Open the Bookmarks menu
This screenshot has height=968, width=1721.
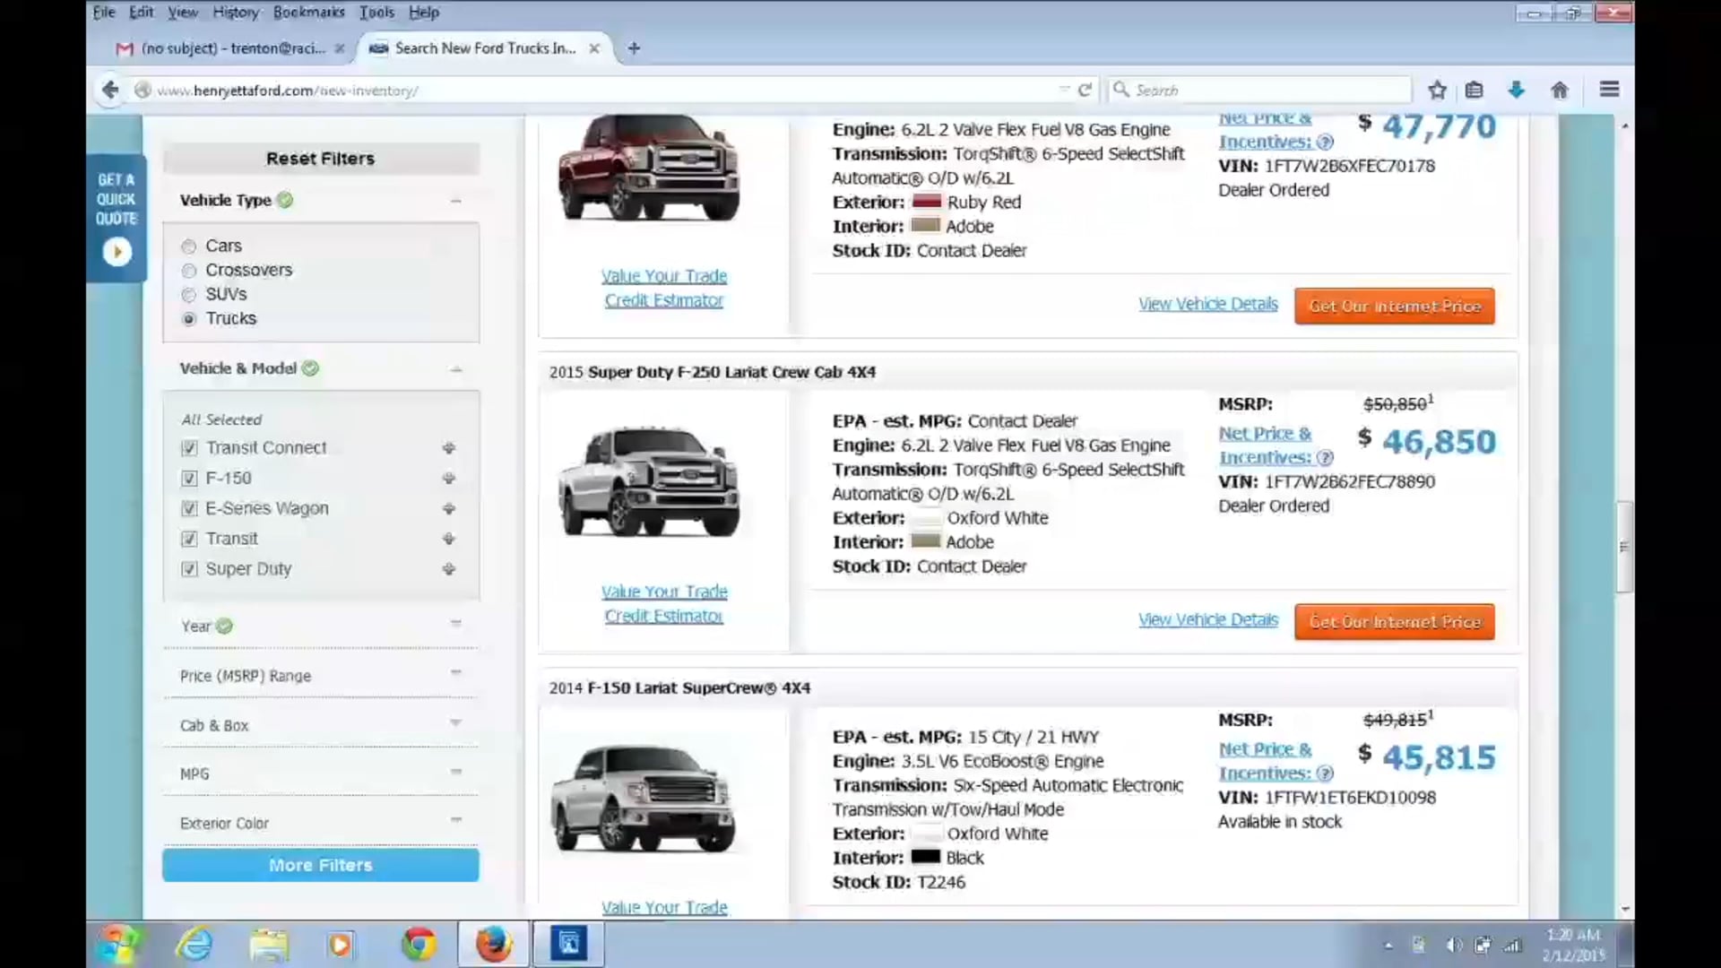pyautogui.click(x=308, y=12)
